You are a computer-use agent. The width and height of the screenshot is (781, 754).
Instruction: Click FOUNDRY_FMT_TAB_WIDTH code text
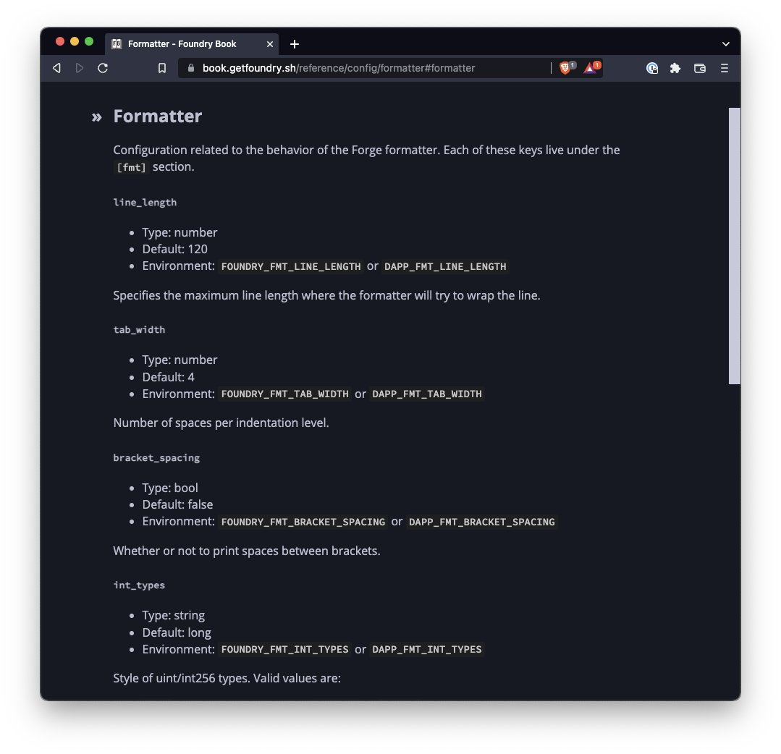tap(285, 394)
